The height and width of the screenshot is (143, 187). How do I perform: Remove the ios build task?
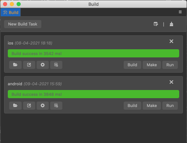171,41
